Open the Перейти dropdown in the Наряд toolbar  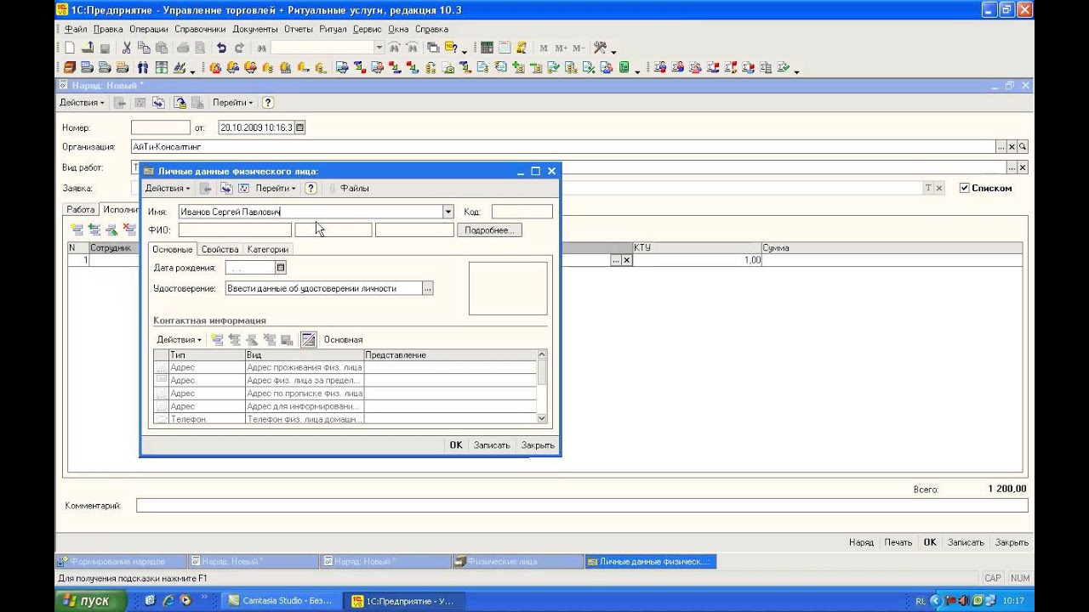pos(232,103)
